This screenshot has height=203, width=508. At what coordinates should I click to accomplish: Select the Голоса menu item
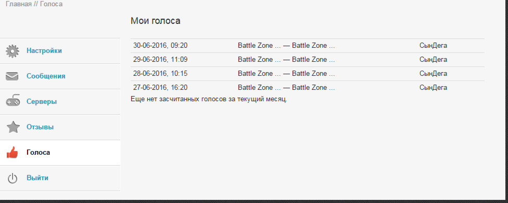tap(60, 153)
